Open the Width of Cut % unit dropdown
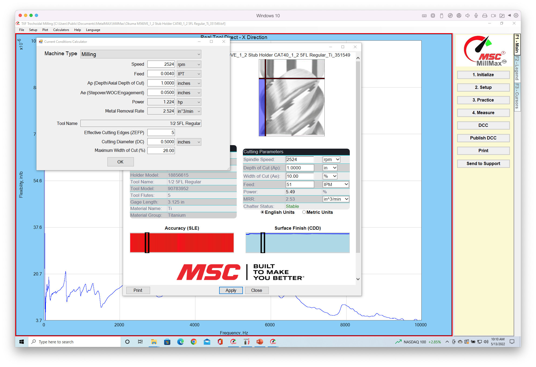Screen dimensions: 536x367 click(x=330, y=176)
